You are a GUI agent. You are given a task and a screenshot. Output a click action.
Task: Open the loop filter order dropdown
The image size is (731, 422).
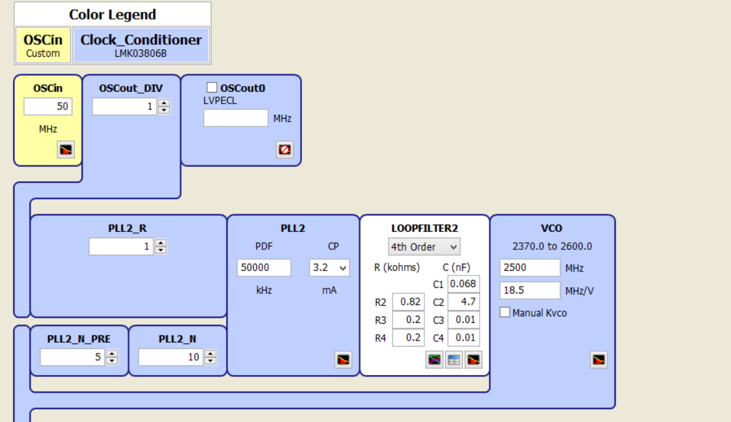point(424,247)
